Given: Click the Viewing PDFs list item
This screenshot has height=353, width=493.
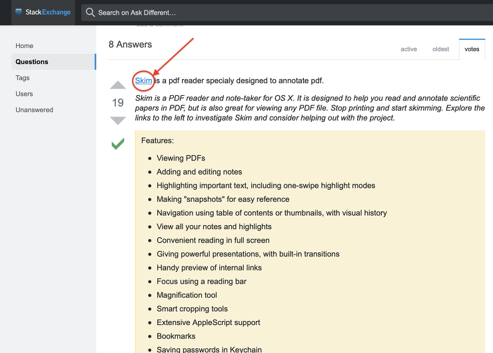Looking at the screenshot, I should pyautogui.click(x=181, y=158).
